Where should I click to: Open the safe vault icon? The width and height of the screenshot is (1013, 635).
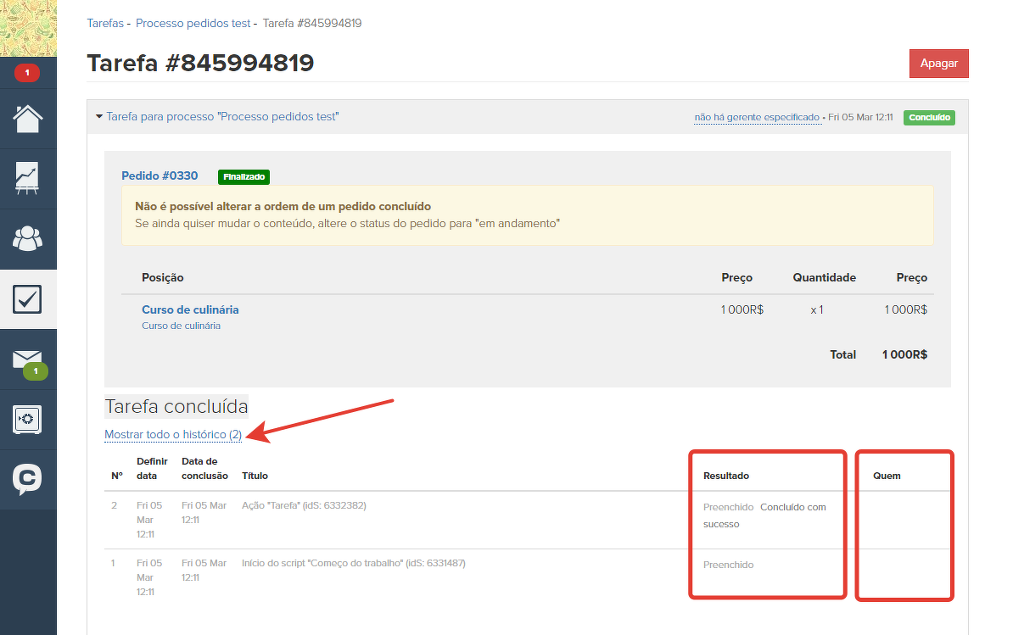coord(28,420)
